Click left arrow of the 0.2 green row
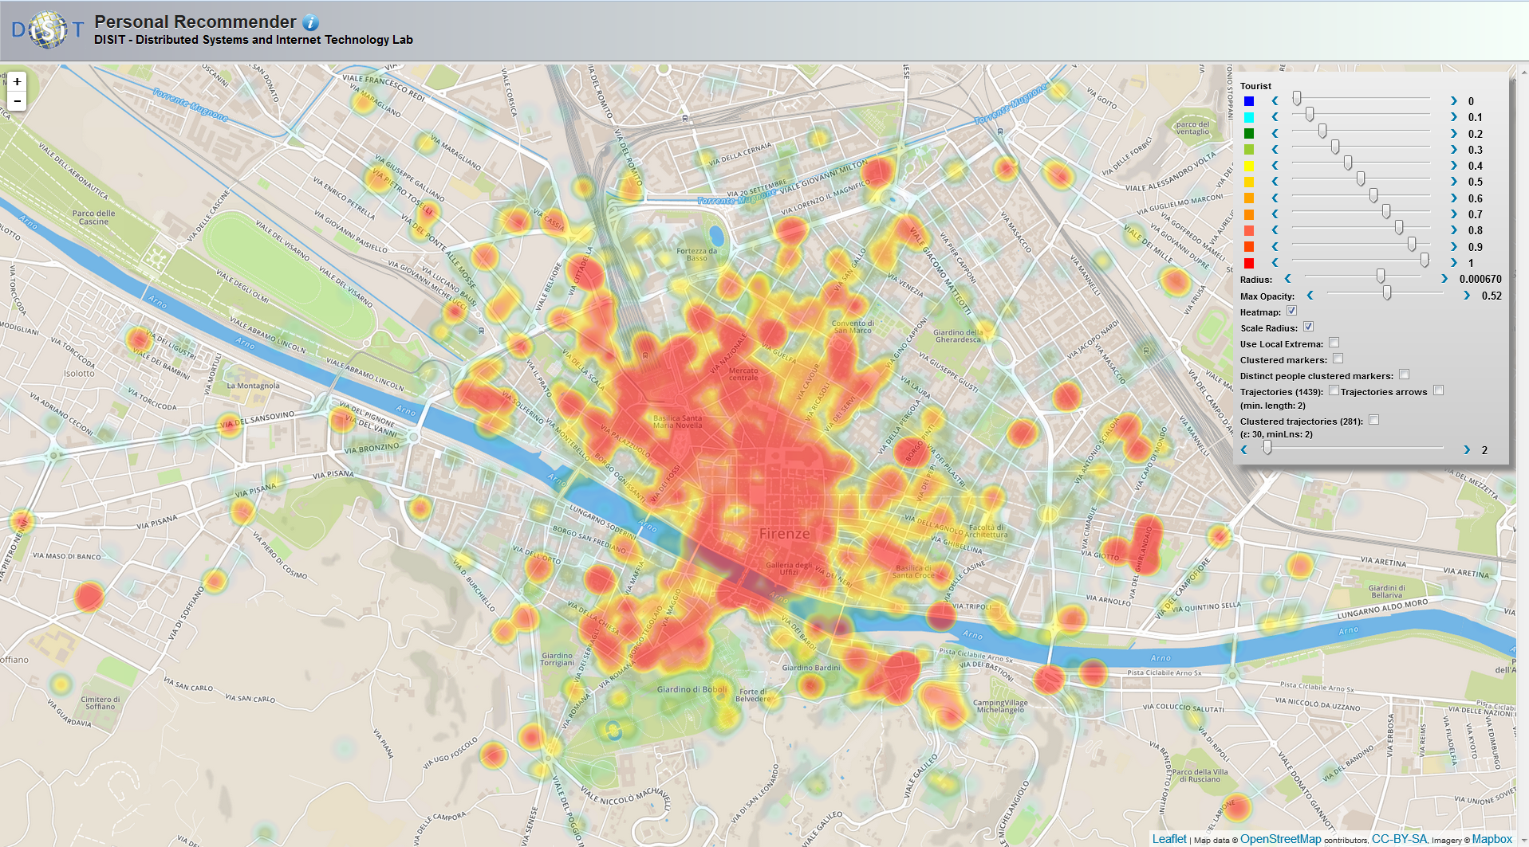This screenshot has height=847, width=1529. coord(1275,133)
